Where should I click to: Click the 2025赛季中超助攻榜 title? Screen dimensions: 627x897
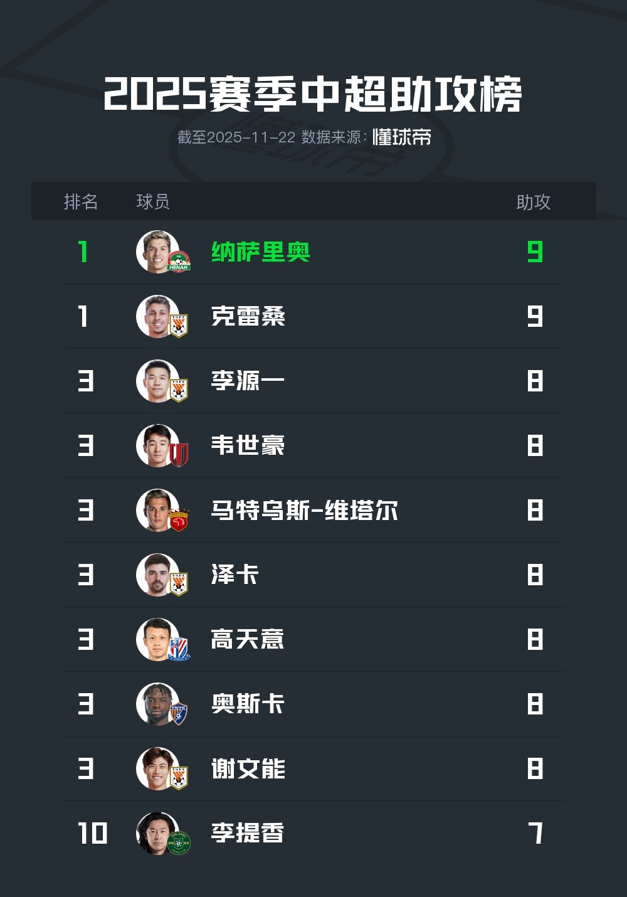click(x=313, y=95)
